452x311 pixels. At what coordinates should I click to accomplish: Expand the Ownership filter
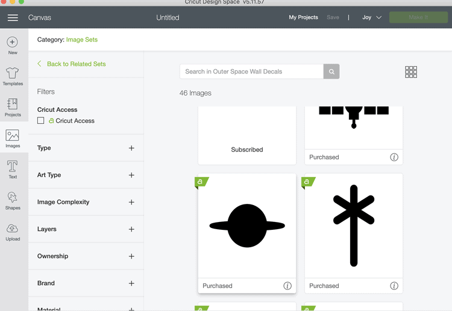coord(131,256)
